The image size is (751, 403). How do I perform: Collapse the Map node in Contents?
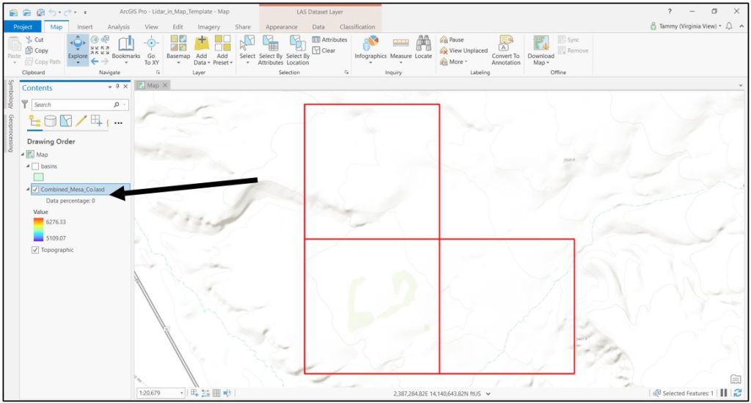pos(23,155)
